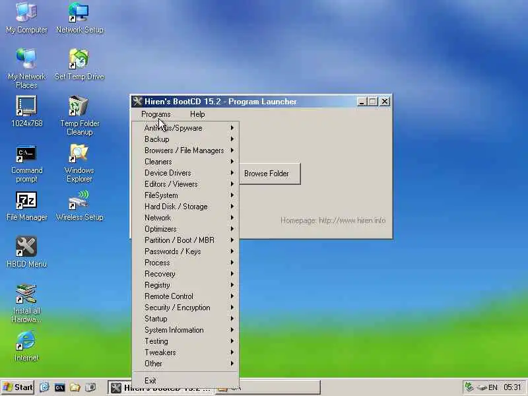
Task: Open the Network Setup desktop icon
Action: [x=79, y=18]
